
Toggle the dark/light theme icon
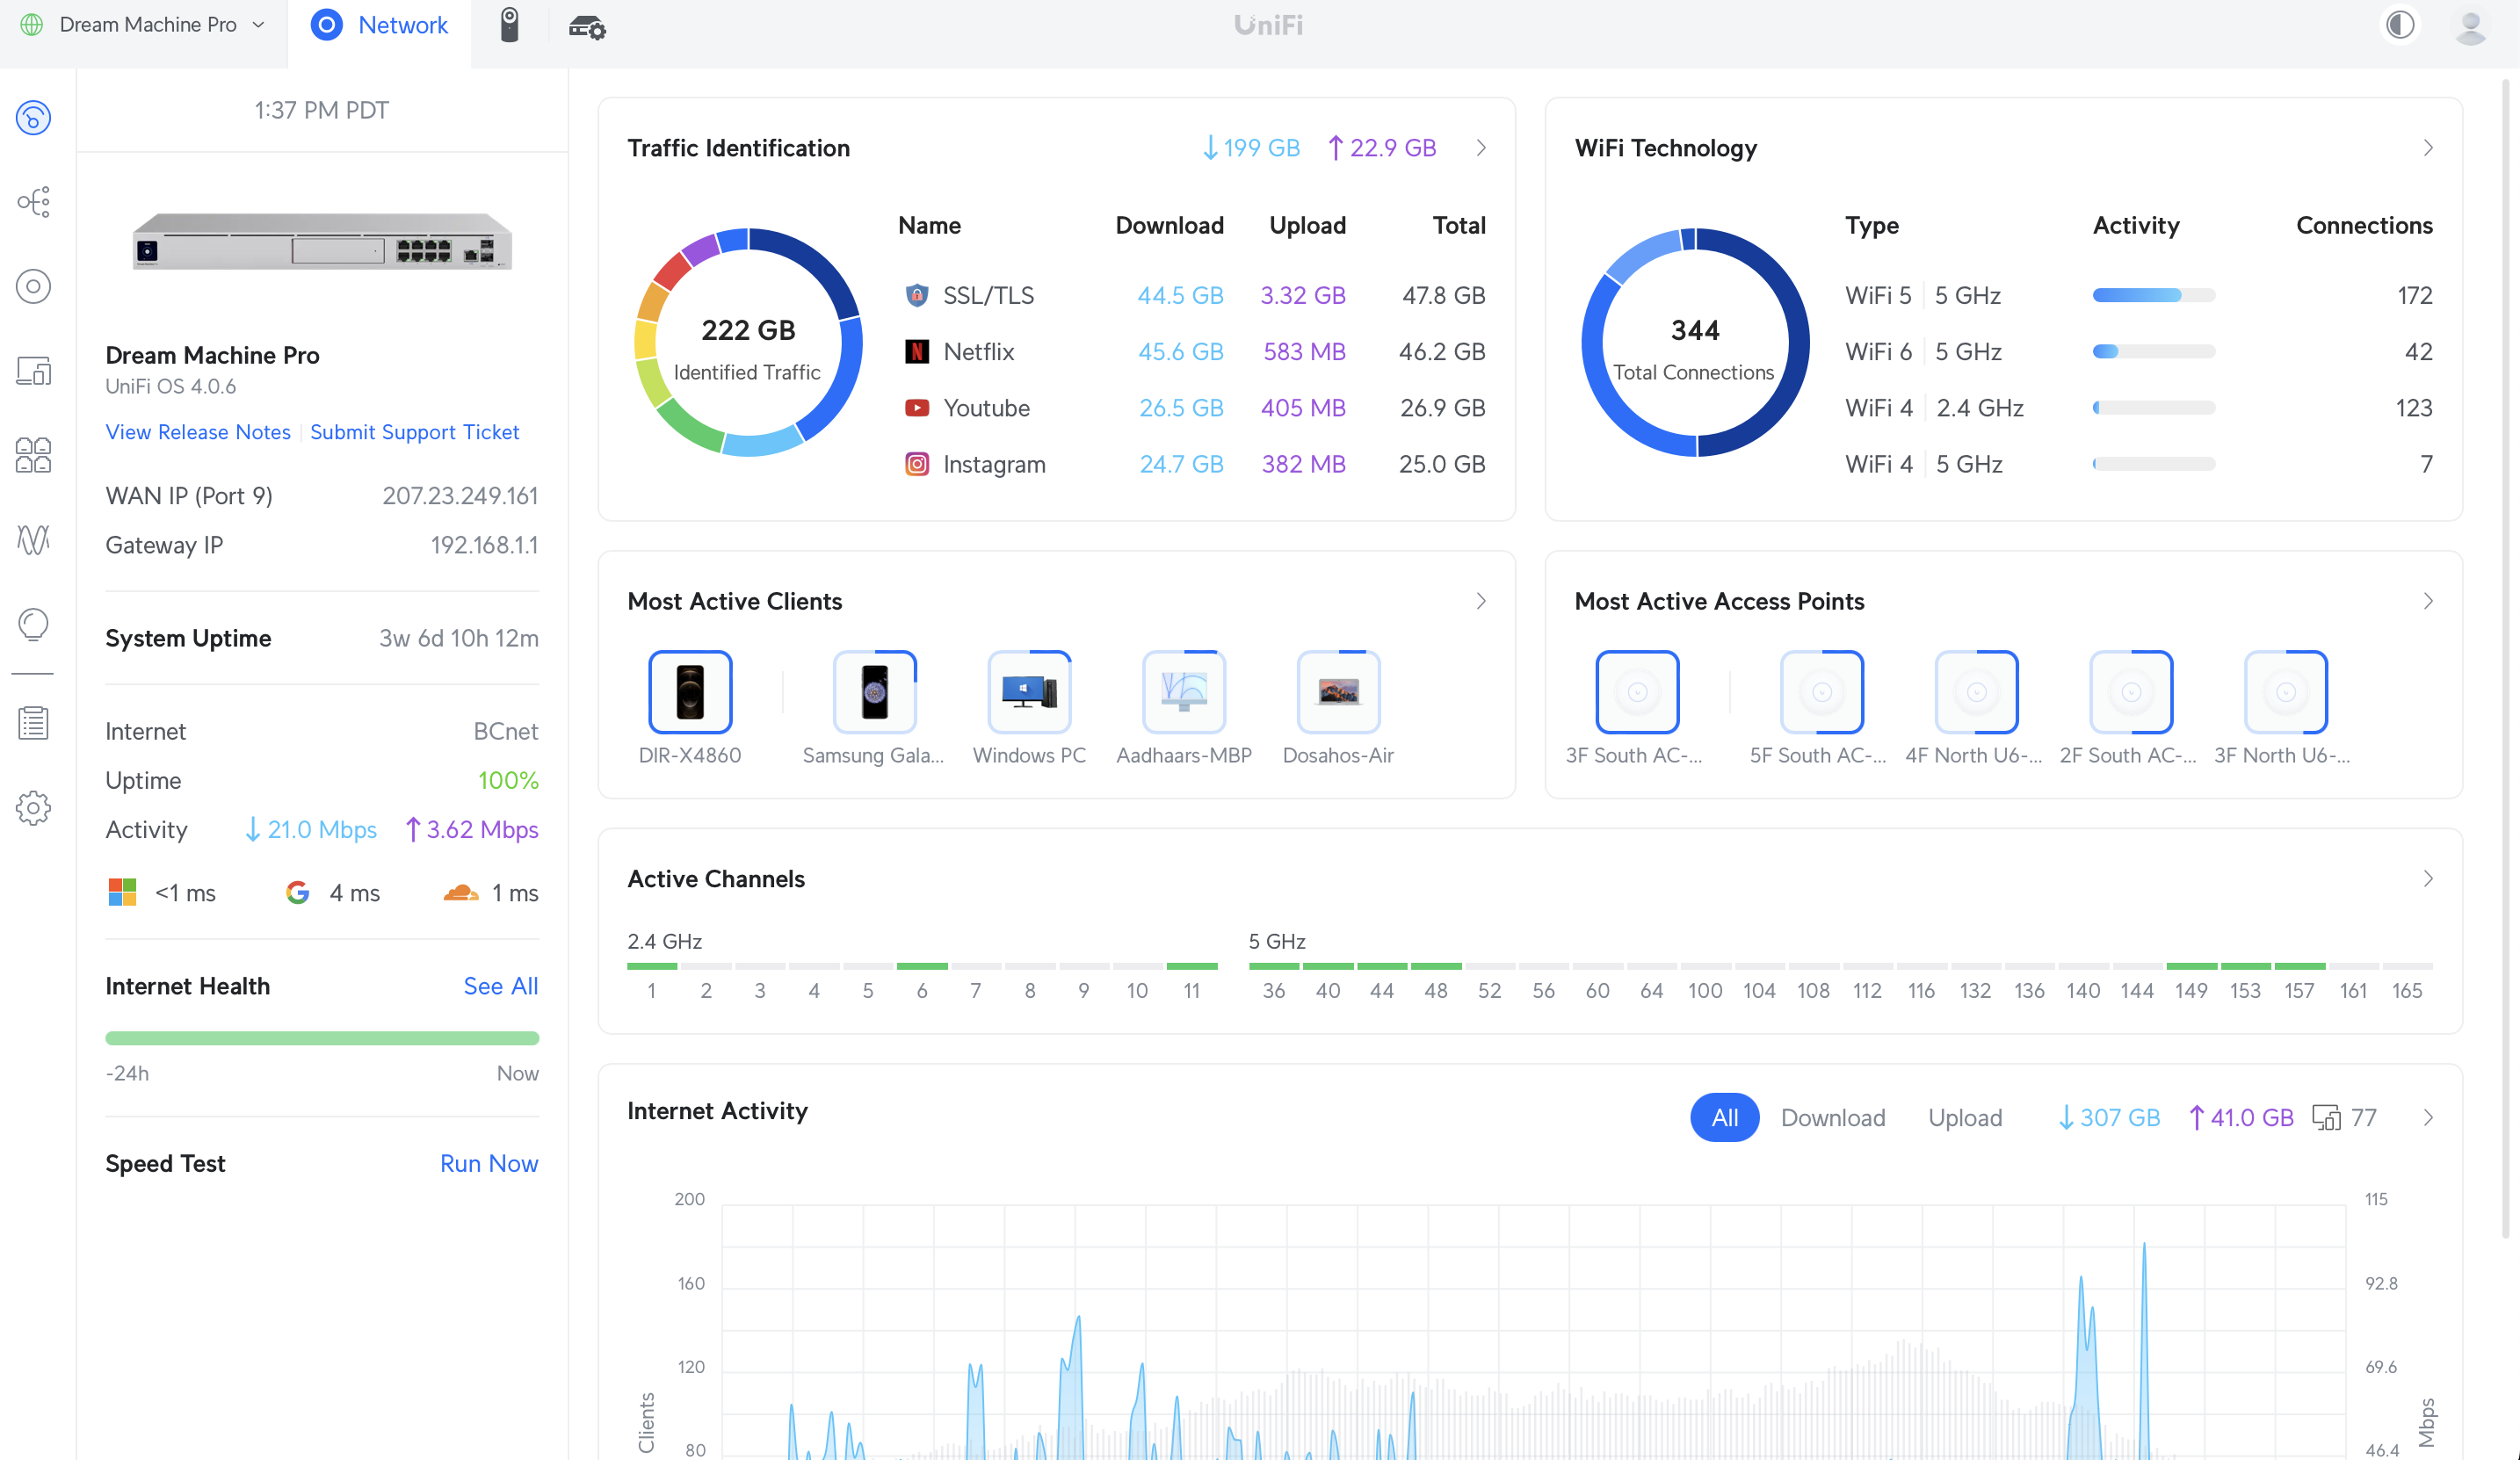coord(2400,25)
